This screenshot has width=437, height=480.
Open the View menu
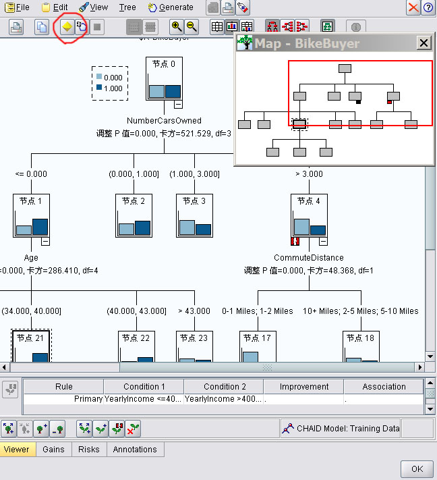(93, 7)
